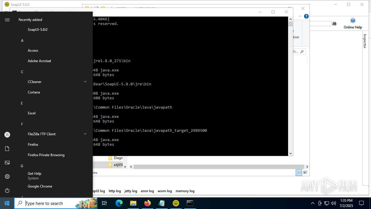The width and height of the screenshot is (371, 209).
Task: Open Microsoft Edge from the taskbar
Action: tap(119, 203)
